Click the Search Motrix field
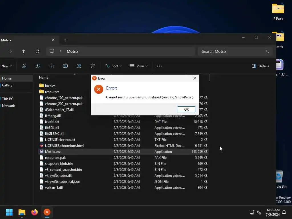The image size is (292, 219). (x=235, y=51)
